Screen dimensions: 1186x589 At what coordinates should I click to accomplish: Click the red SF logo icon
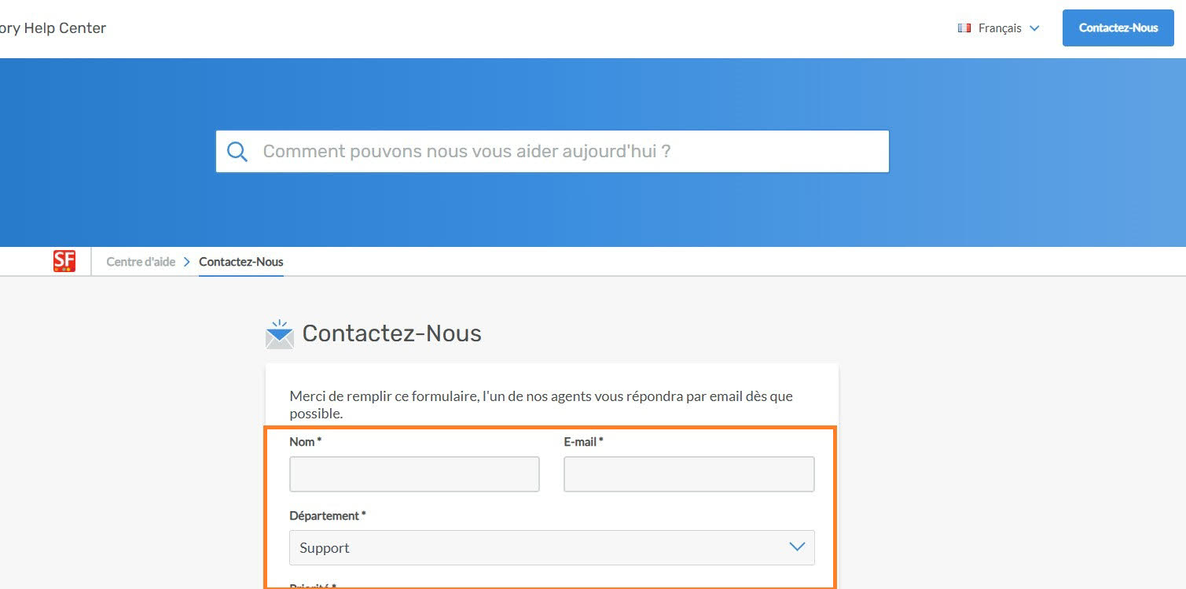(64, 261)
